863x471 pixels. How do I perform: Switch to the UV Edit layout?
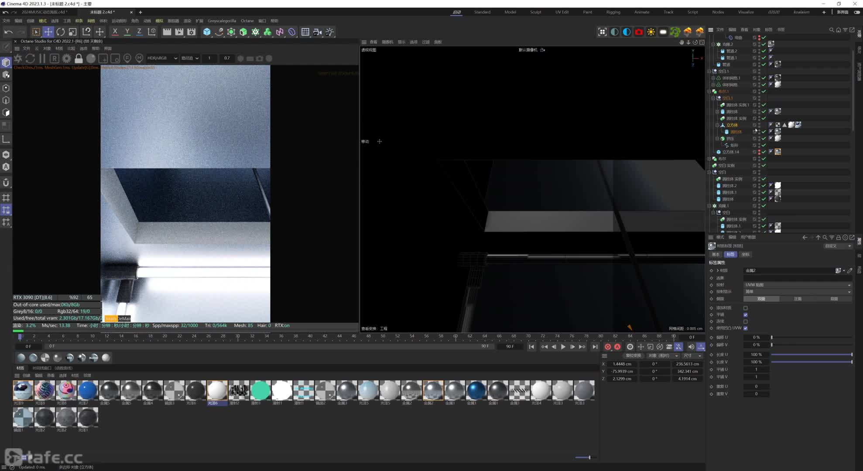point(562,12)
